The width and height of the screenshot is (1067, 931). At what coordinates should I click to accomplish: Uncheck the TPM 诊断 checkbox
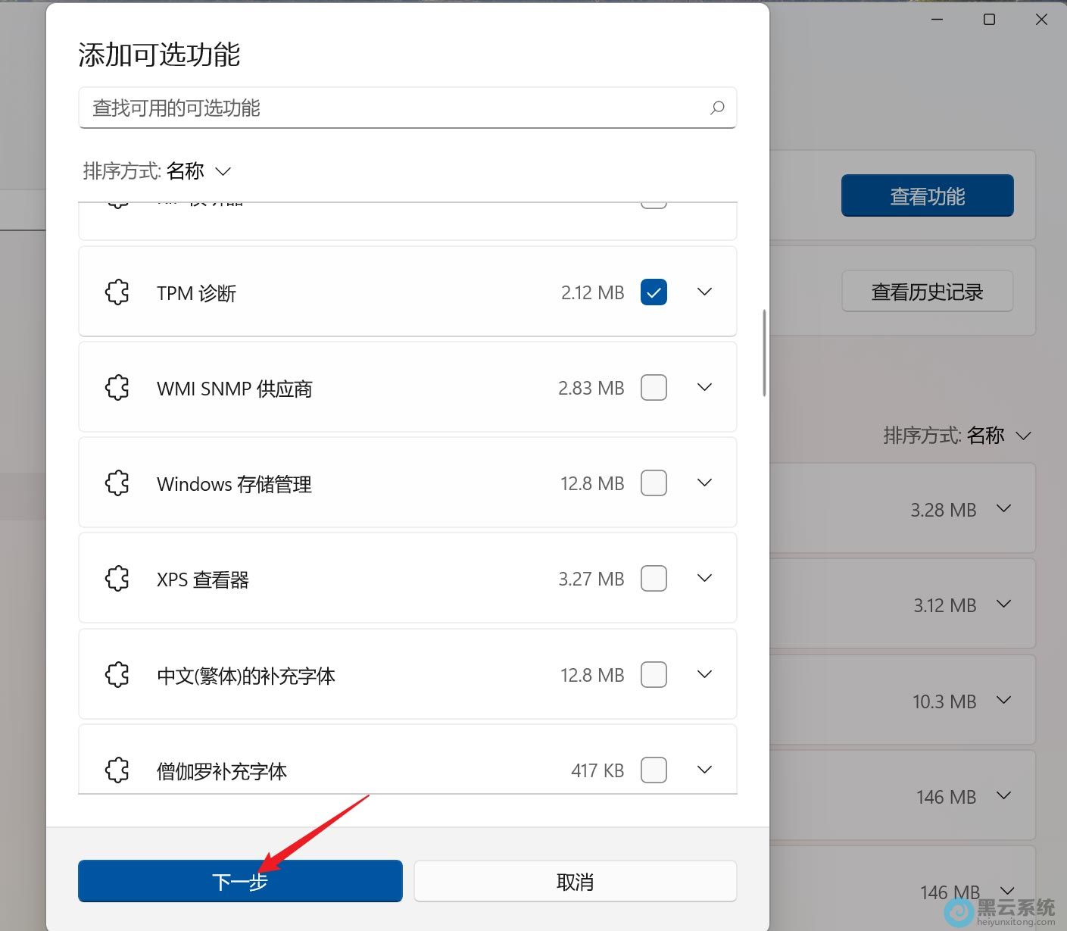(x=653, y=292)
